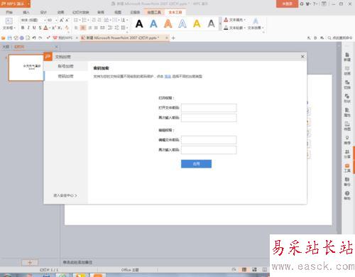Apply superscript formatting
Viewport: 355px width, 277px height.
pyautogui.click(x=54, y=28)
